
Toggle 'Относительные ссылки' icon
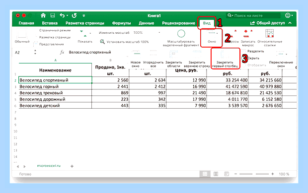(x=269, y=34)
